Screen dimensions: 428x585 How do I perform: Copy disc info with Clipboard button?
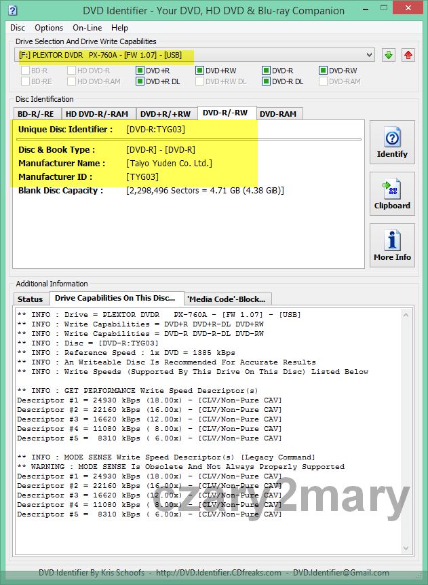[392, 194]
